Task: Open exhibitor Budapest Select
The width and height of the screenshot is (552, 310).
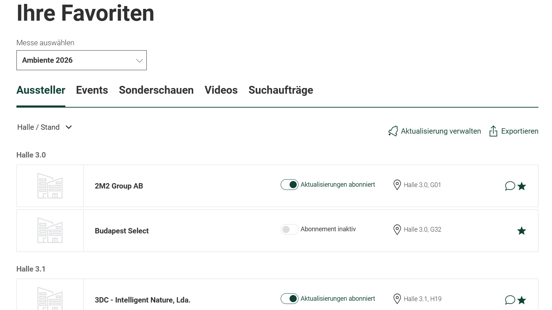Action: (122, 231)
